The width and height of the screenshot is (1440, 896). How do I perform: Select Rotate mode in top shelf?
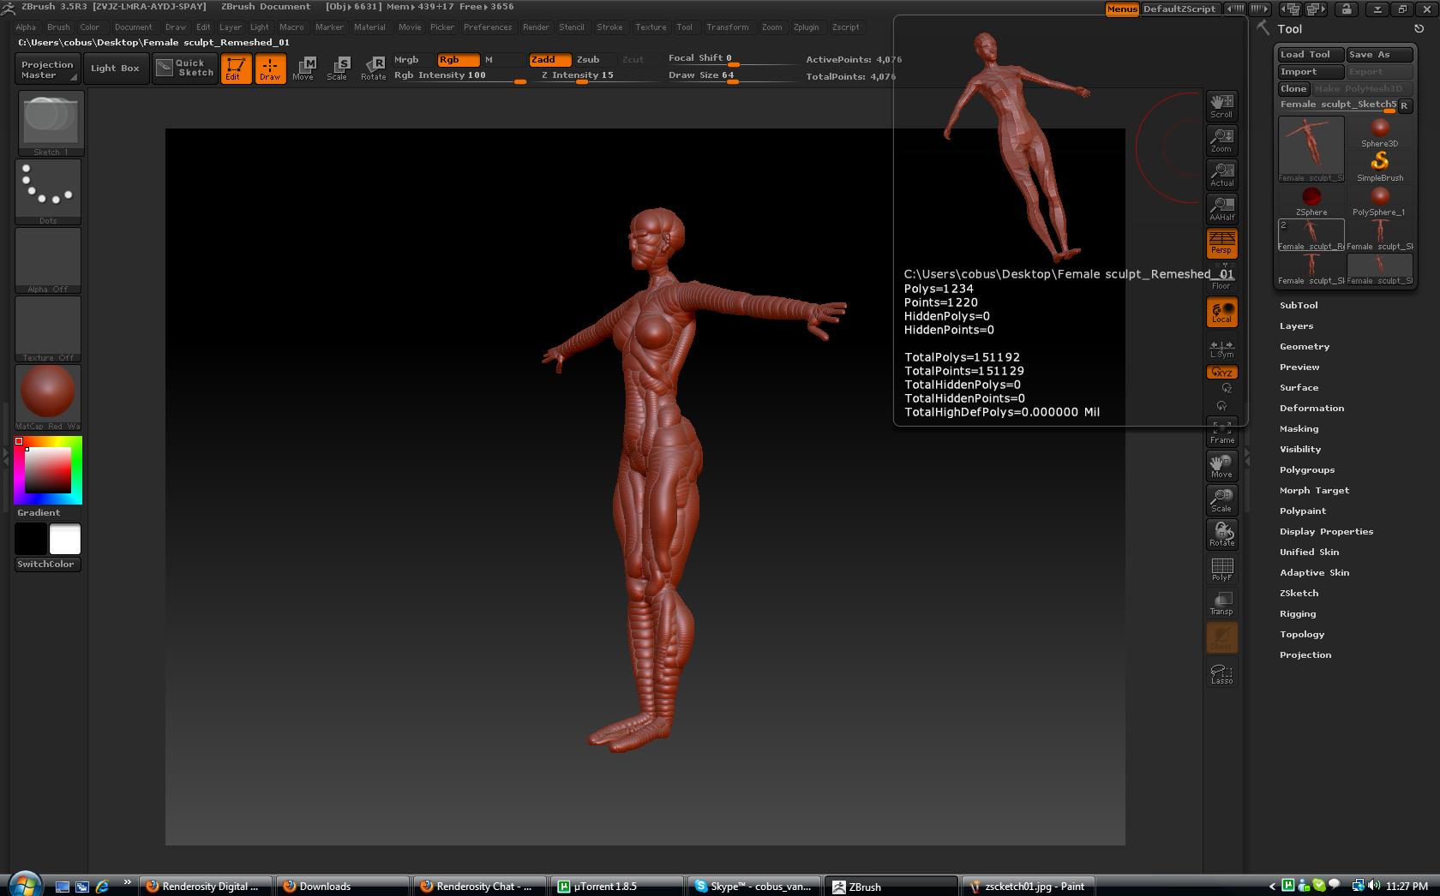373,69
